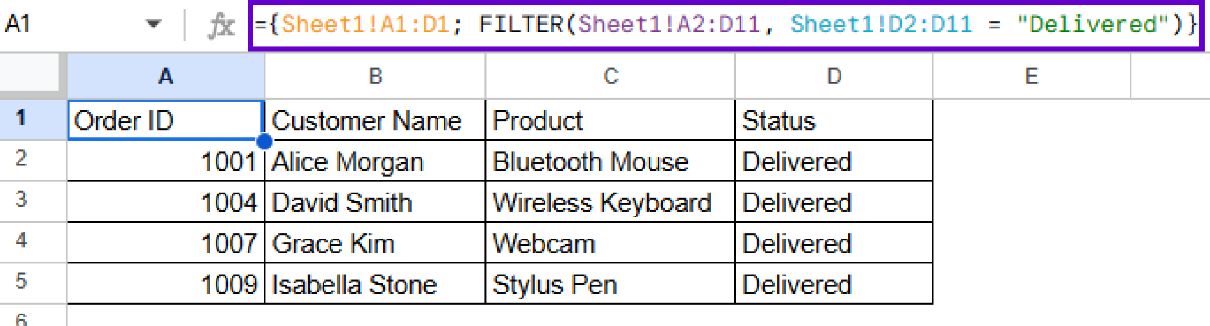Select row 3 header

click(21, 200)
